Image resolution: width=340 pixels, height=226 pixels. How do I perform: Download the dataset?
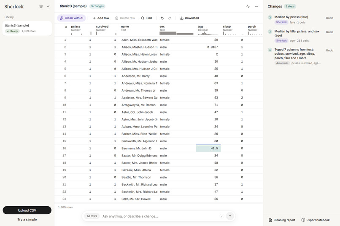point(189,18)
